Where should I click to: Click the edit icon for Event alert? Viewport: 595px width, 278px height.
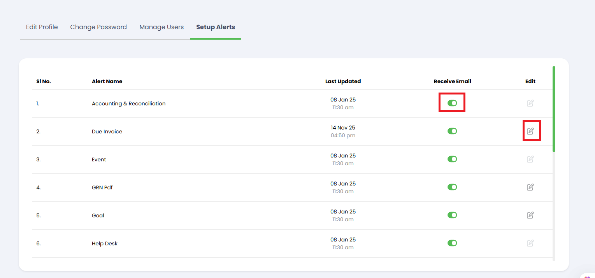pos(530,159)
